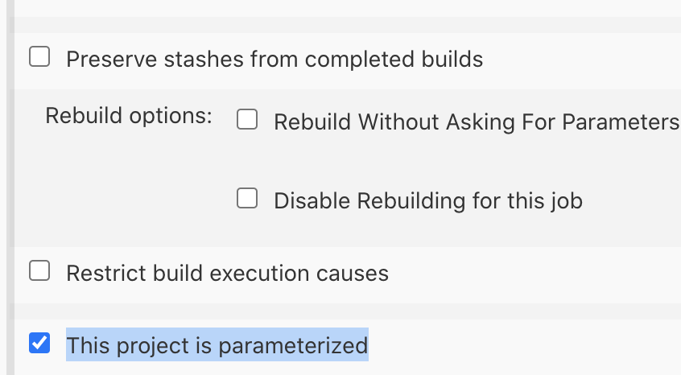Click the Rebuild options: heading label
This screenshot has height=375, width=681.
(x=128, y=116)
